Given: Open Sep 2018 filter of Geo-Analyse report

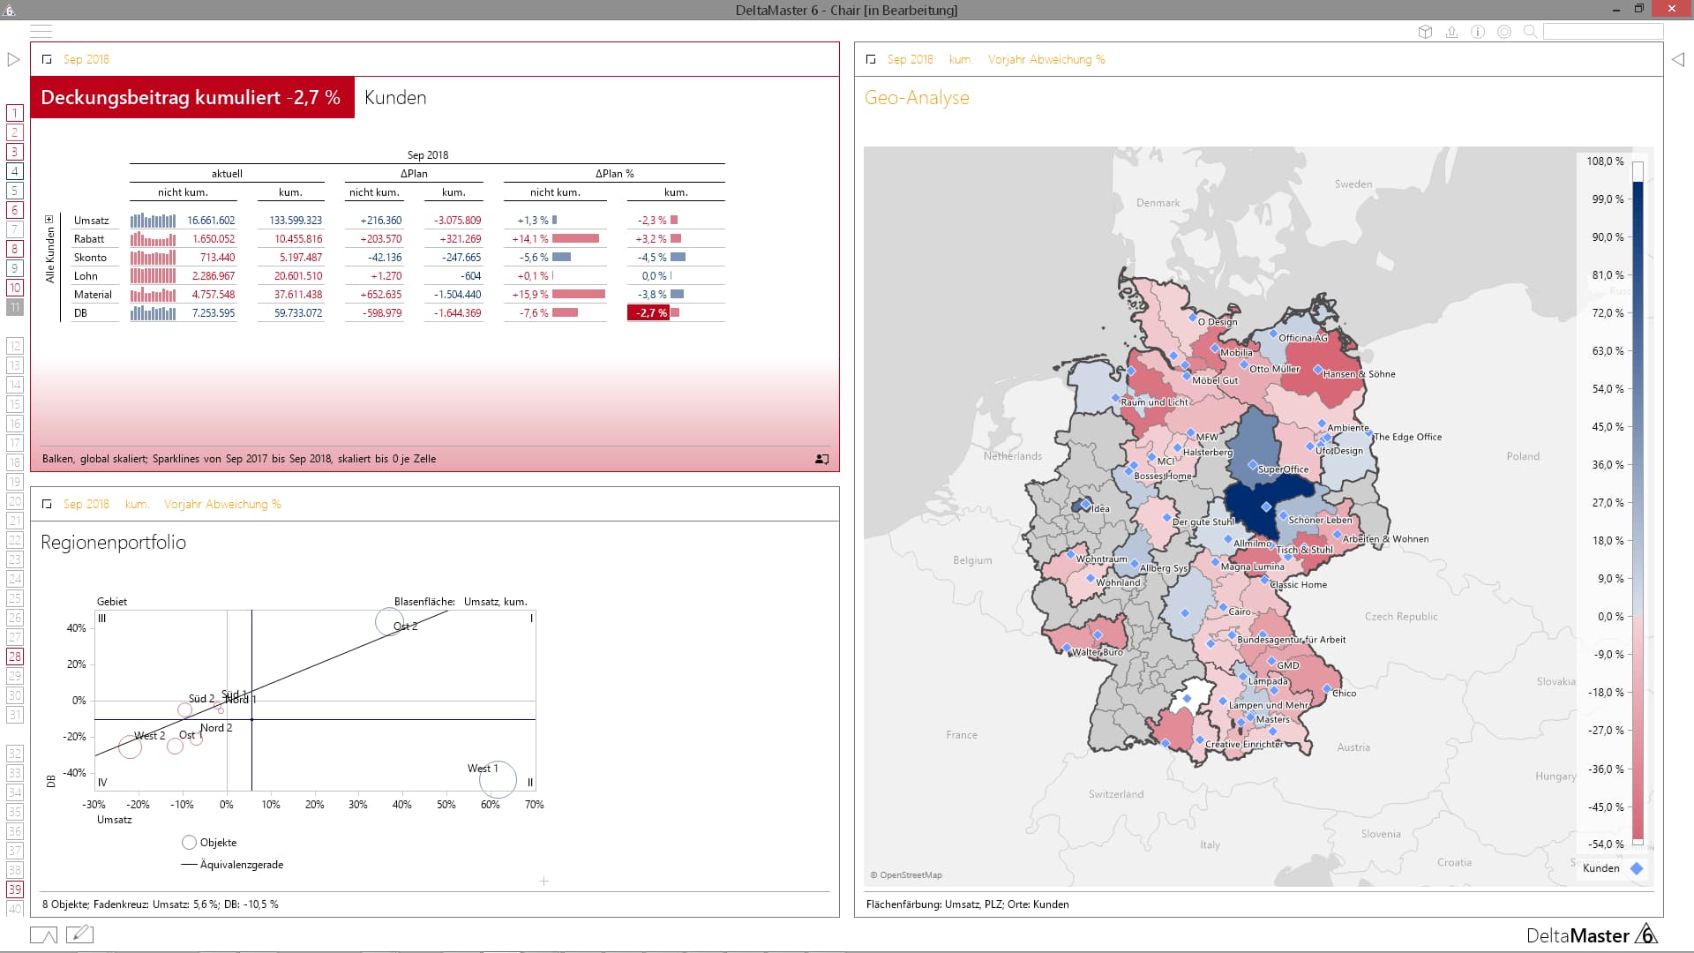Looking at the screenshot, I should tap(910, 60).
